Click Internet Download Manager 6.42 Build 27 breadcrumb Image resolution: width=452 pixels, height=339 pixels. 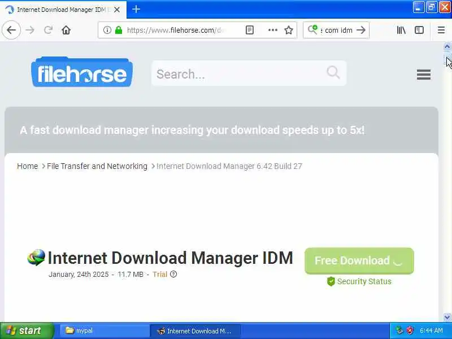pos(229,166)
